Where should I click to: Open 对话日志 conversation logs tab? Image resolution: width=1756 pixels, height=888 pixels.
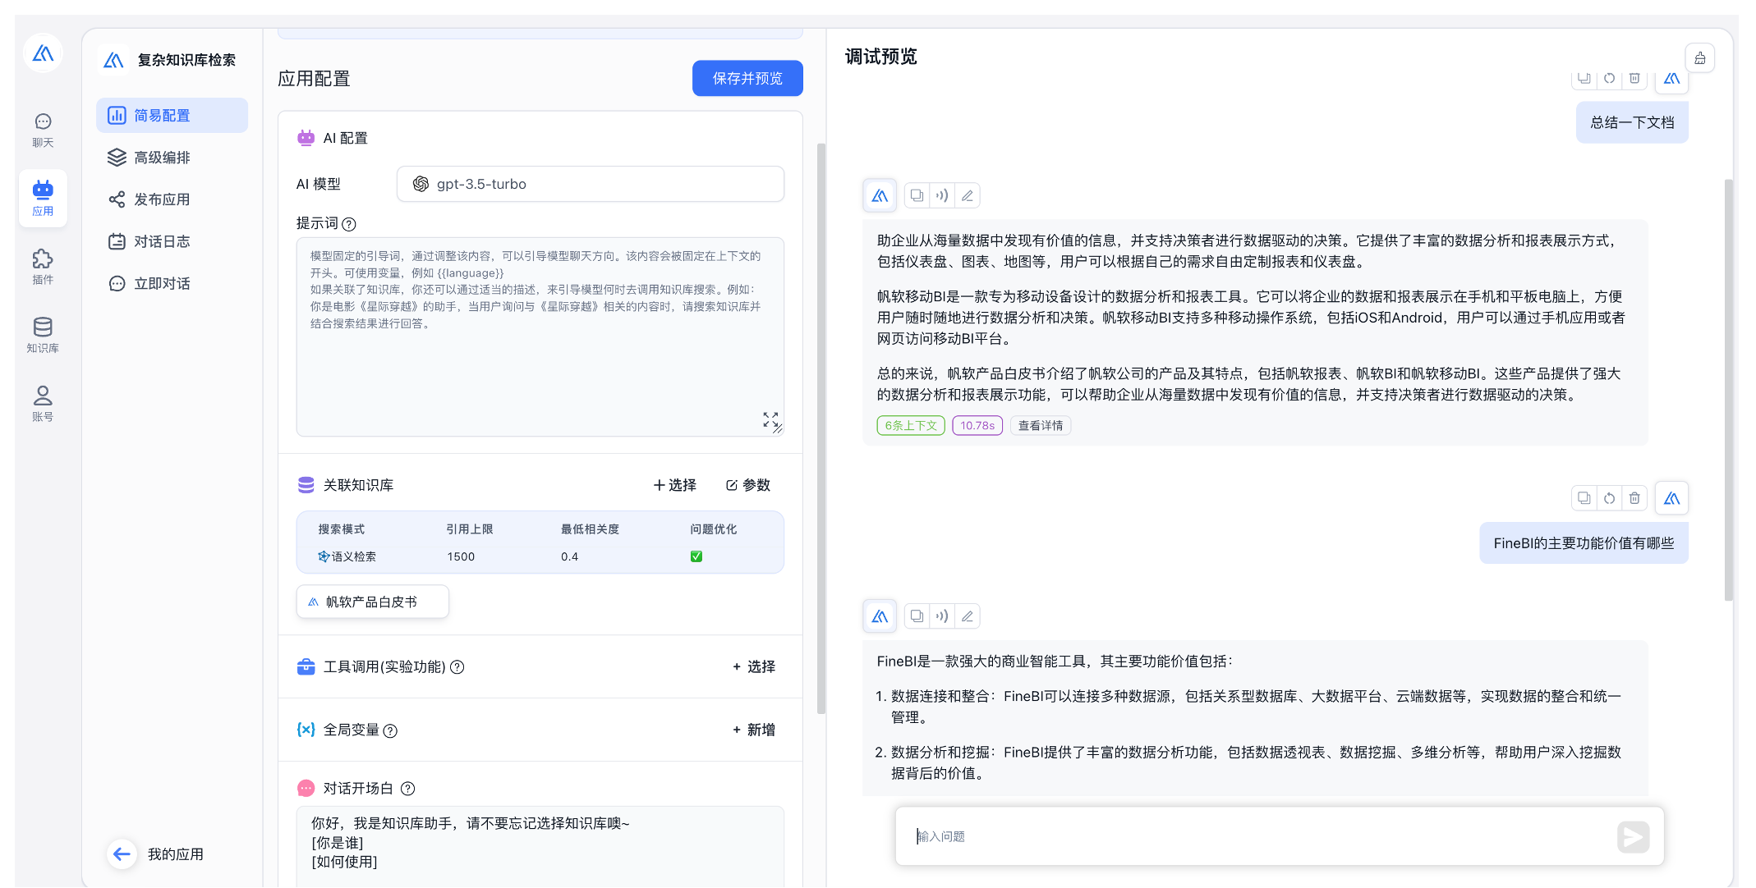tap(172, 241)
